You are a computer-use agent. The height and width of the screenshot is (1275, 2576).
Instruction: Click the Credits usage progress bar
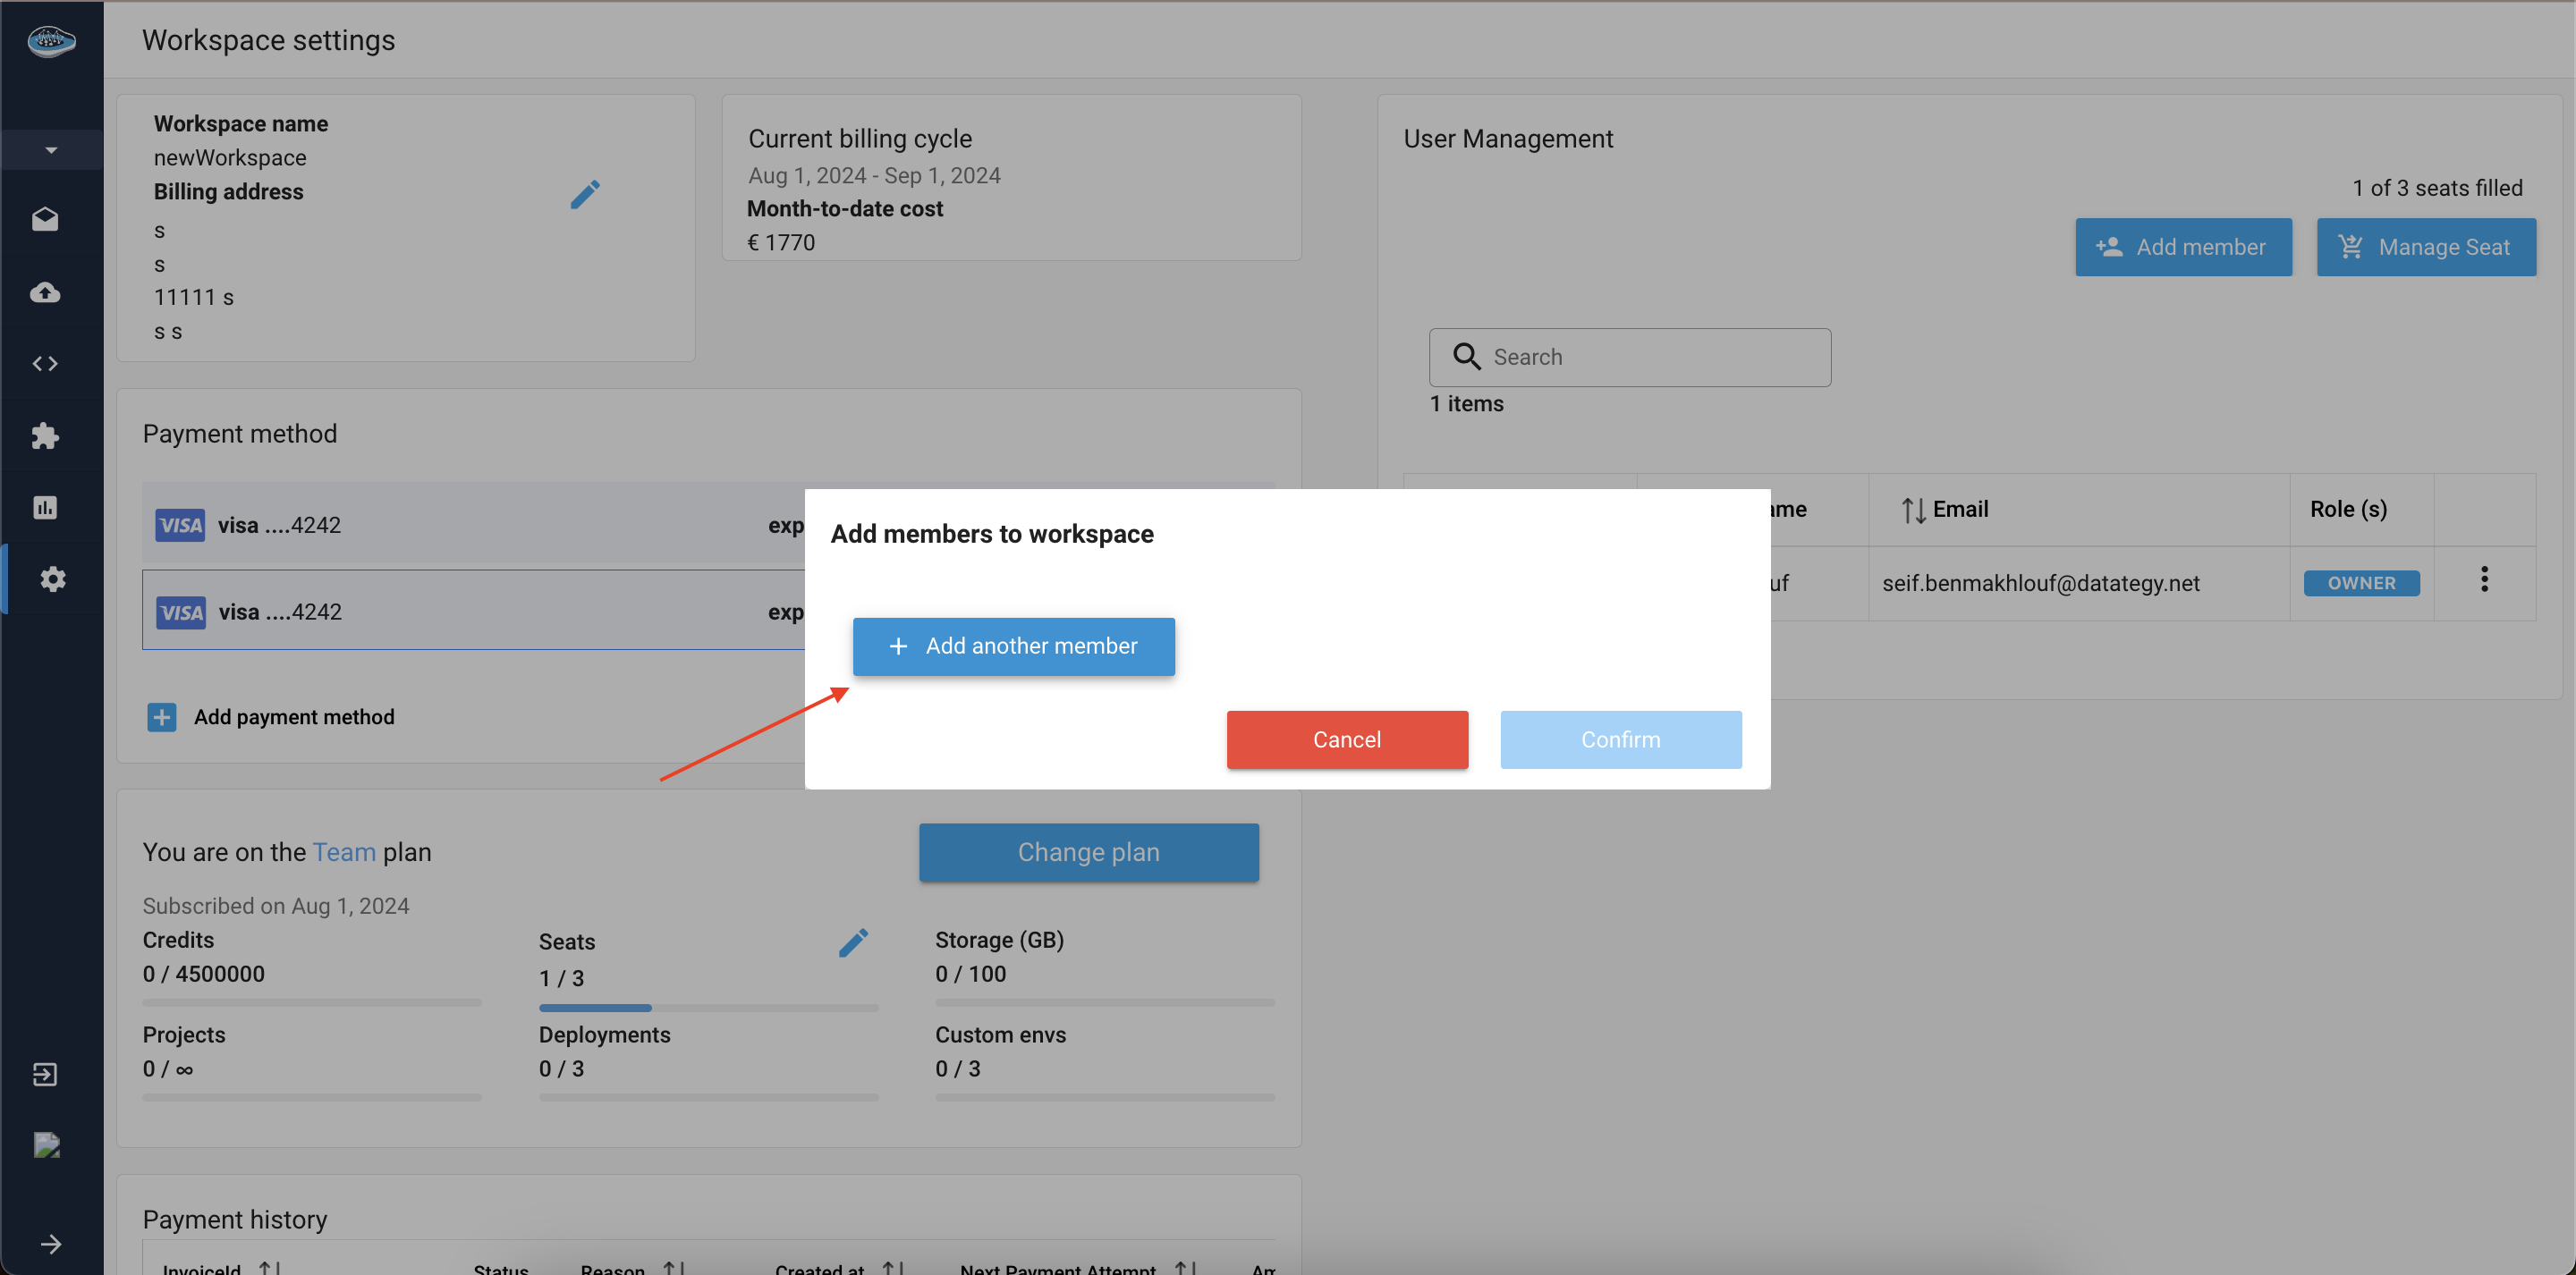click(312, 1002)
